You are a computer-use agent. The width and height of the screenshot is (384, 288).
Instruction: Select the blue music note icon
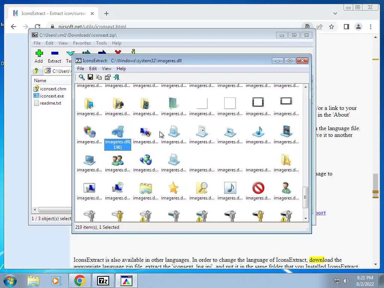pyautogui.click(x=258, y=132)
